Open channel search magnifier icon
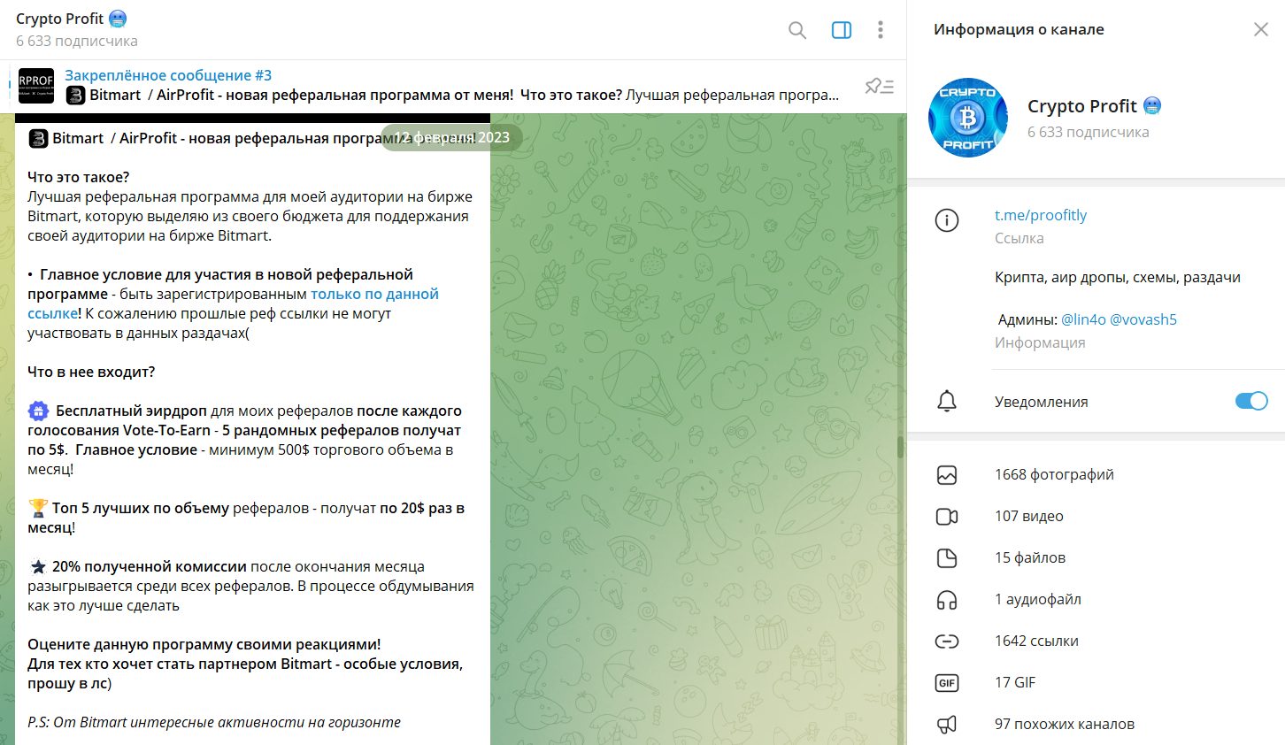Viewport: 1285px width, 745px height. (x=796, y=30)
